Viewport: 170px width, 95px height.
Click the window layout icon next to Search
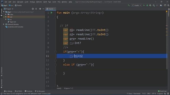click(x=165, y=5)
